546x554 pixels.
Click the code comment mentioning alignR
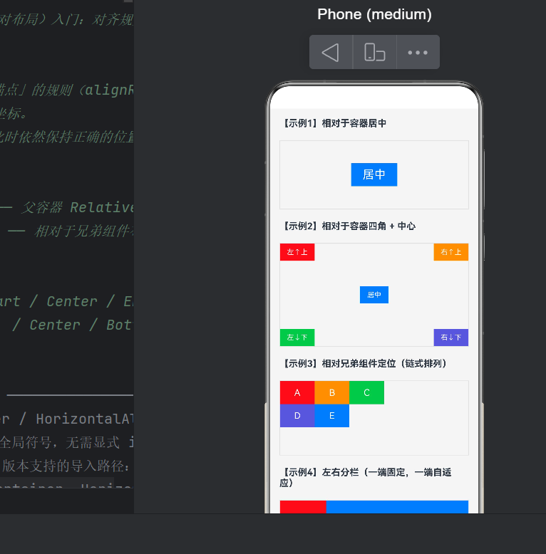coord(67,90)
